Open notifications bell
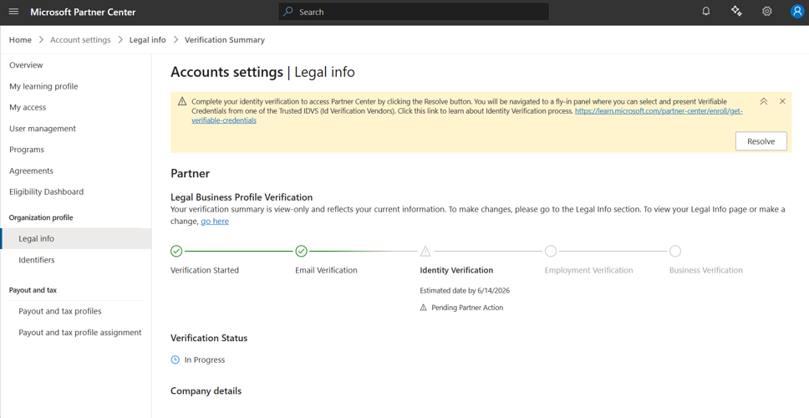Image resolution: width=809 pixels, height=418 pixels. [x=706, y=12]
